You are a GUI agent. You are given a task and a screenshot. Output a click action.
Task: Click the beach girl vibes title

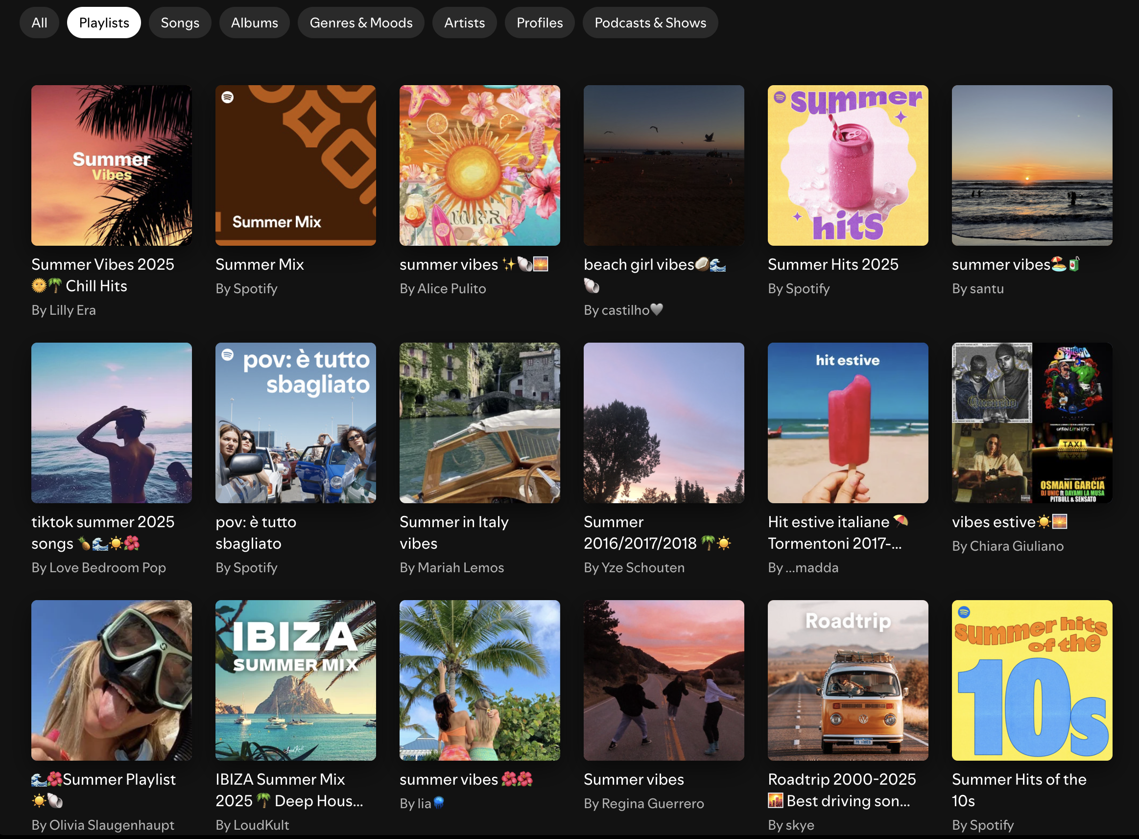(x=655, y=275)
